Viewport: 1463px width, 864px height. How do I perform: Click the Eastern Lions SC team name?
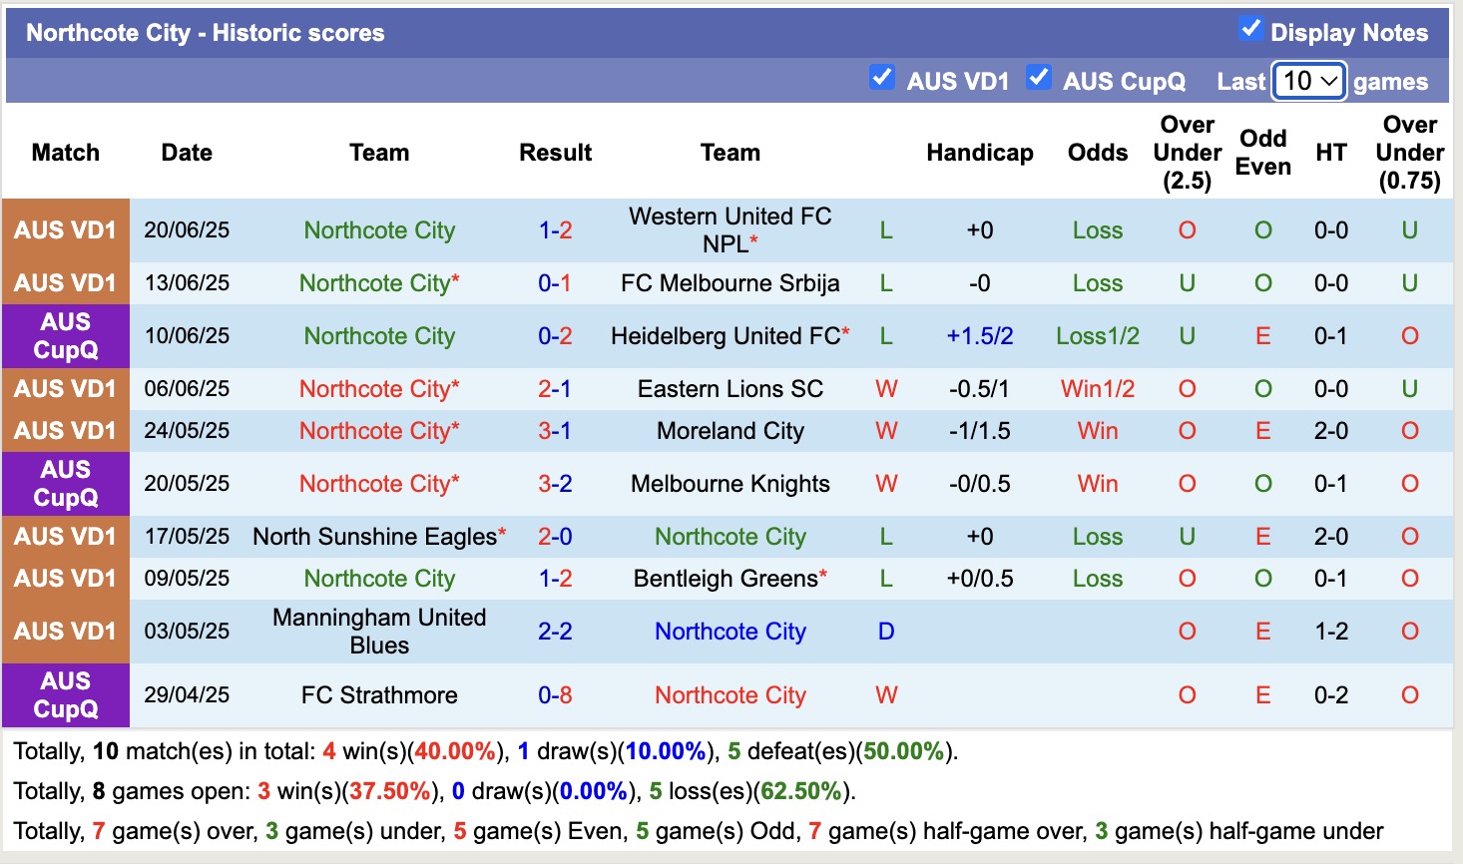[731, 389]
